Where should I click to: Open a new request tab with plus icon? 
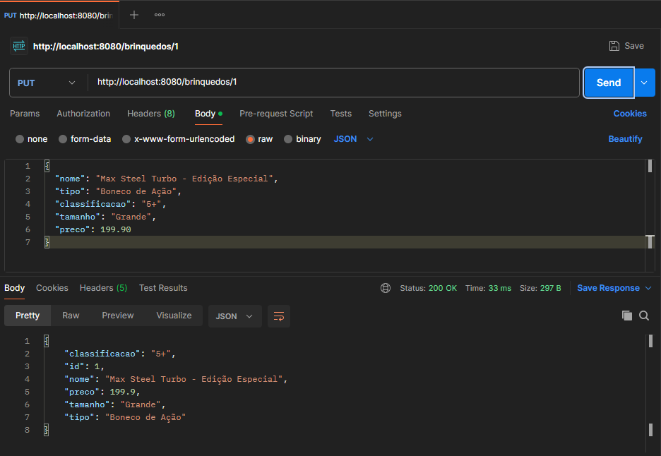point(134,15)
